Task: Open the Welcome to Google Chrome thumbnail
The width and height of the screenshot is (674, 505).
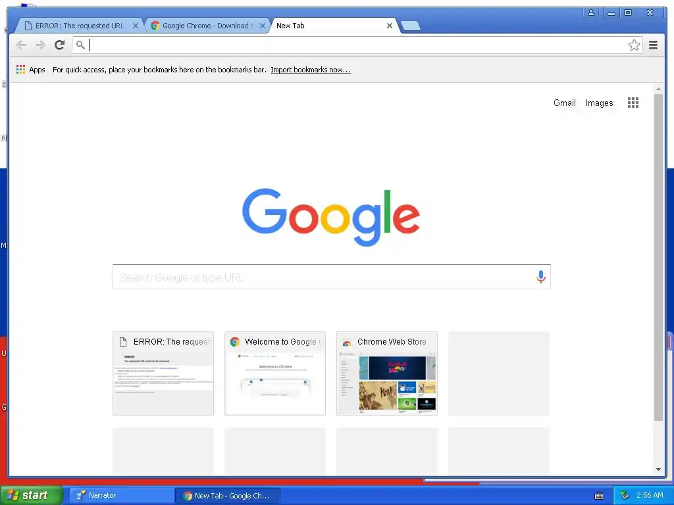Action: 275,373
